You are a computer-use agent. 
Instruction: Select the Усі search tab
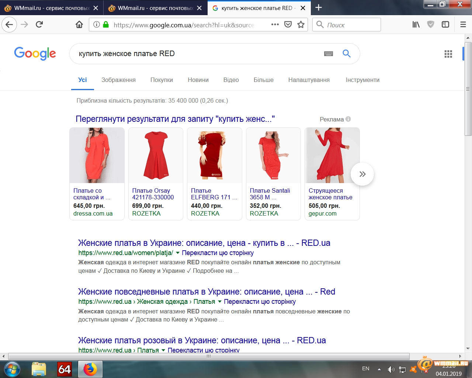coord(83,80)
